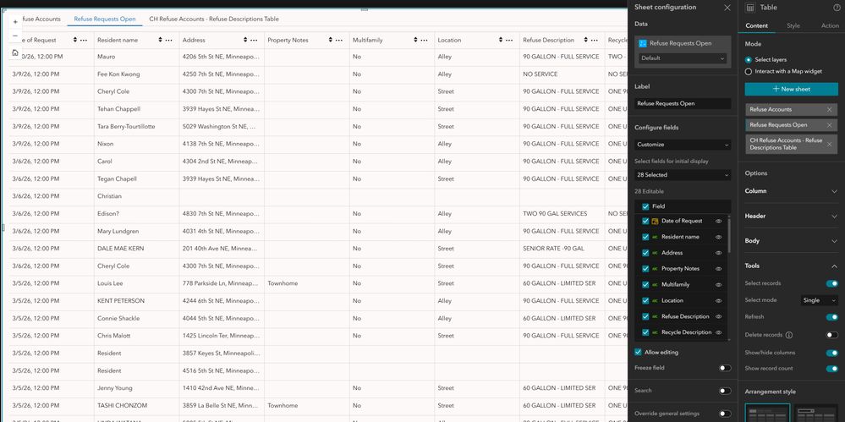
Task: Switch to the Style settings tab
Action: point(793,25)
